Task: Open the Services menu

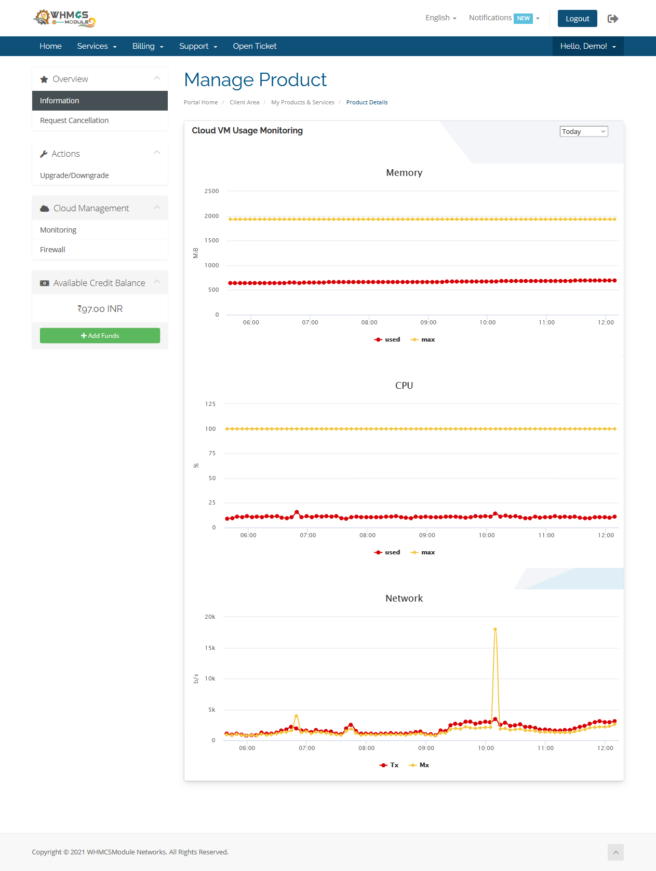Action: [x=97, y=46]
